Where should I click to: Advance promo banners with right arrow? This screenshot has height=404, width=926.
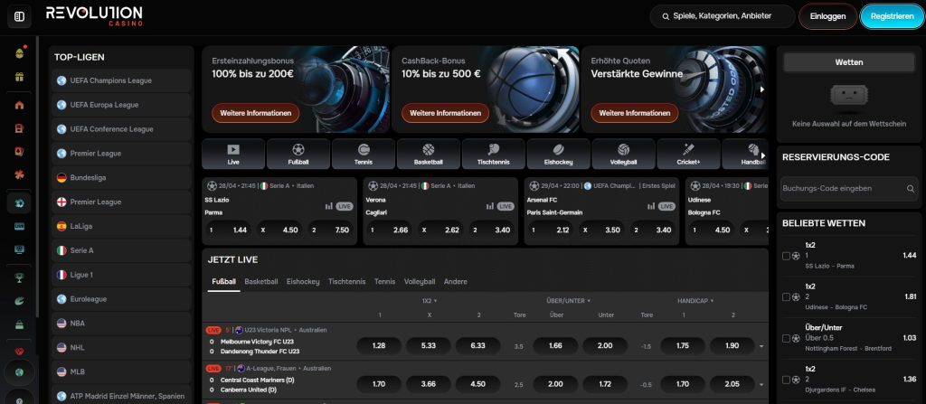[x=761, y=89]
